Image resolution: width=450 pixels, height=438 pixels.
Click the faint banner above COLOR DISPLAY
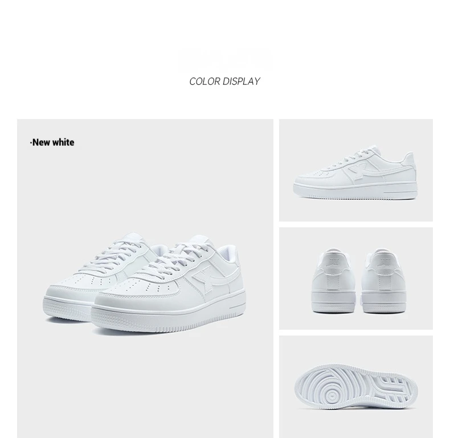click(224, 60)
